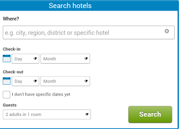This screenshot has width=181, height=129.
Task: Clear the destination field with the X icon
Action: [x=167, y=31]
